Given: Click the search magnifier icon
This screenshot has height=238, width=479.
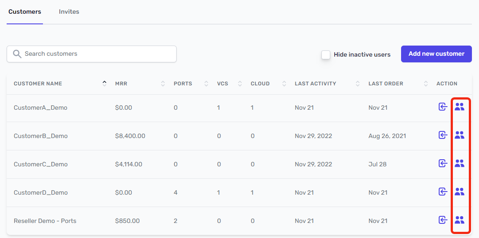Looking at the screenshot, I should [17, 54].
